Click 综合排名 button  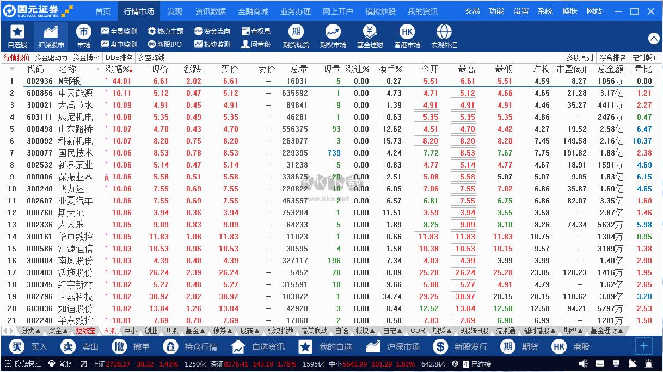tap(613, 58)
